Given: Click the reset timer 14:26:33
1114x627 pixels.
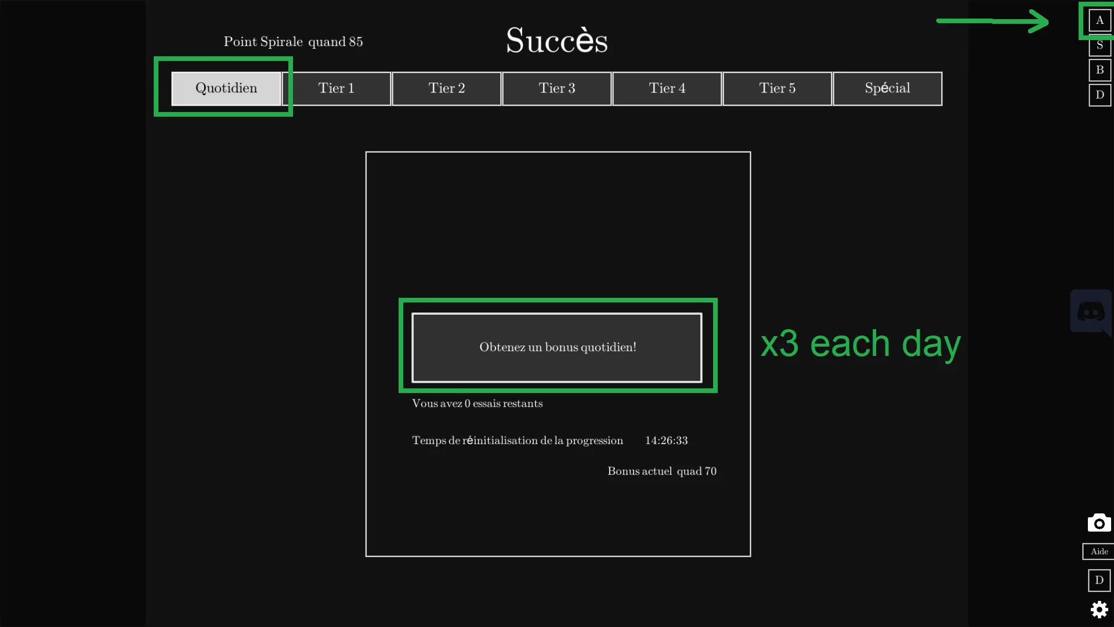Looking at the screenshot, I should pos(666,441).
